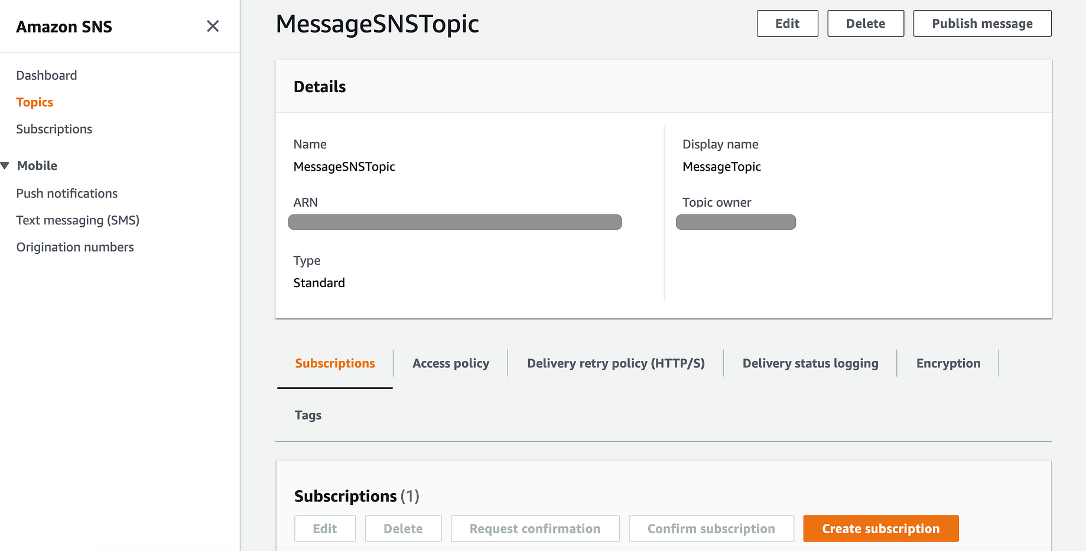The image size is (1086, 551).
Task: Click the Subscriptions (1) heading
Action: 357,496
